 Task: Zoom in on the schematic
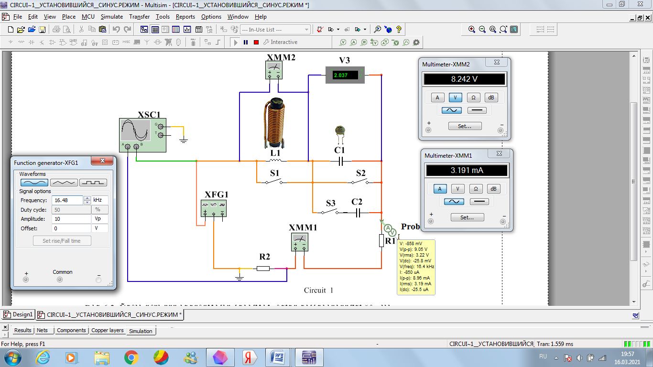coord(472,29)
